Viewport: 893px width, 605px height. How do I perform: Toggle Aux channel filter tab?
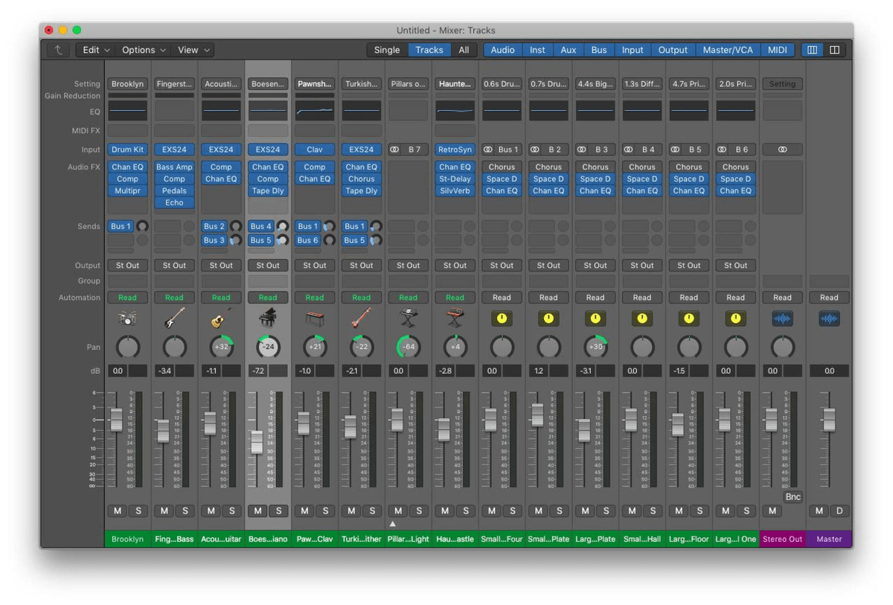pos(568,50)
